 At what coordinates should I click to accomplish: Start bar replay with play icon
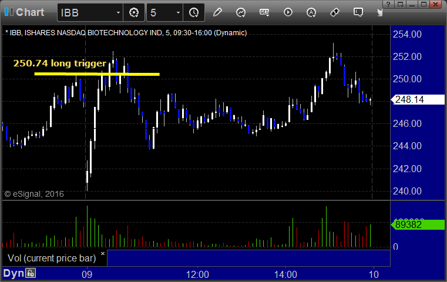point(288,12)
